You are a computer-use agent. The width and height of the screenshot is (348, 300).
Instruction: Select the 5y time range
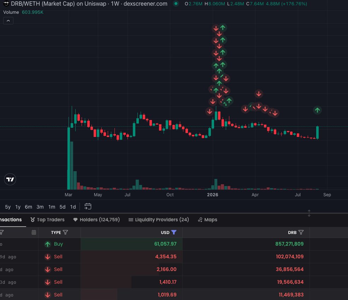8,207
